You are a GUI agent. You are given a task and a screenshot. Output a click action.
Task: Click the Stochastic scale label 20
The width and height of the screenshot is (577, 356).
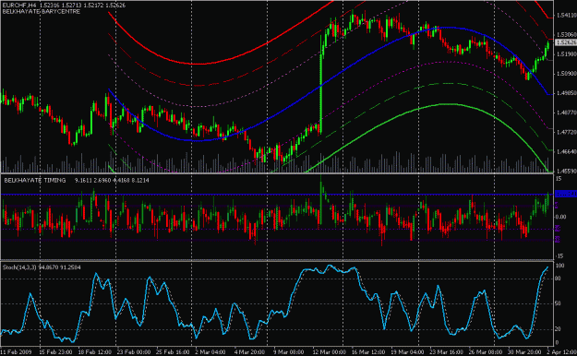tap(558, 328)
